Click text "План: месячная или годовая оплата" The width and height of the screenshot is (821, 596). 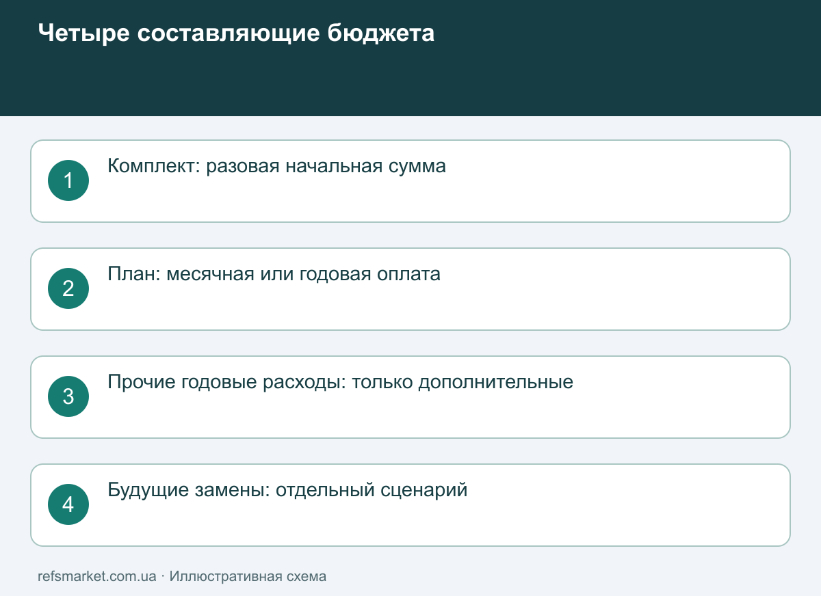coord(274,274)
